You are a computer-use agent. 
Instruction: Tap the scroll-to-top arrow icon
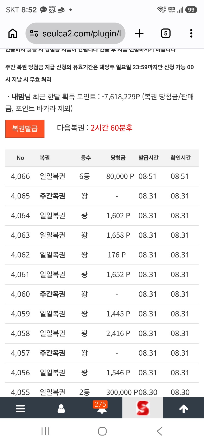(x=184, y=408)
